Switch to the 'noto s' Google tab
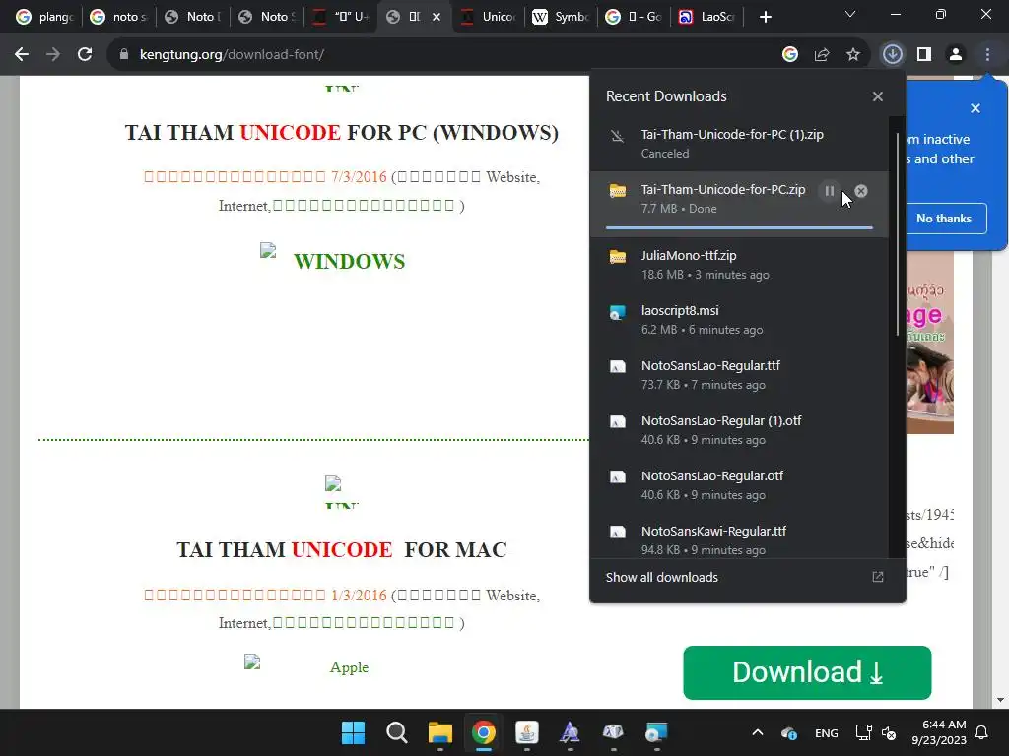1009x756 pixels. tap(118, 17)
